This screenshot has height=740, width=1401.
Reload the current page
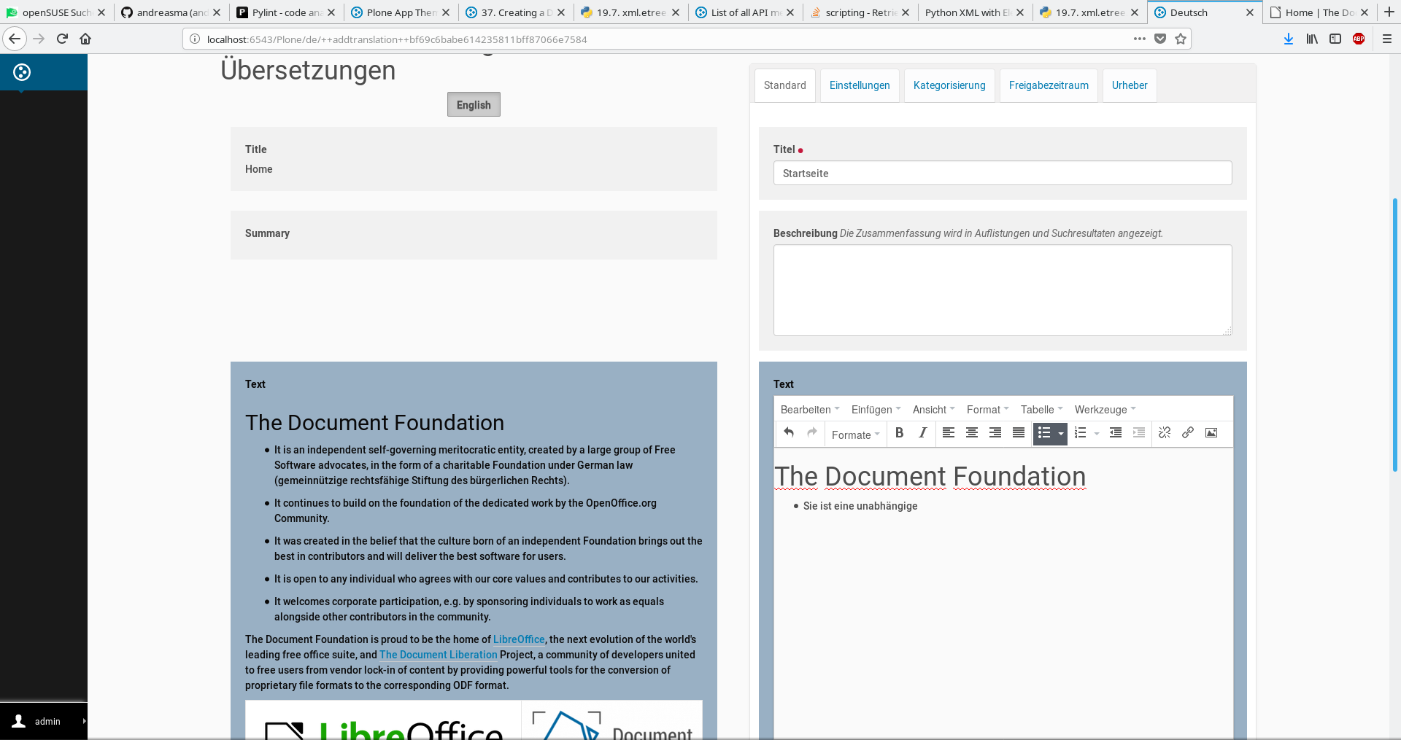pos(62,39)
